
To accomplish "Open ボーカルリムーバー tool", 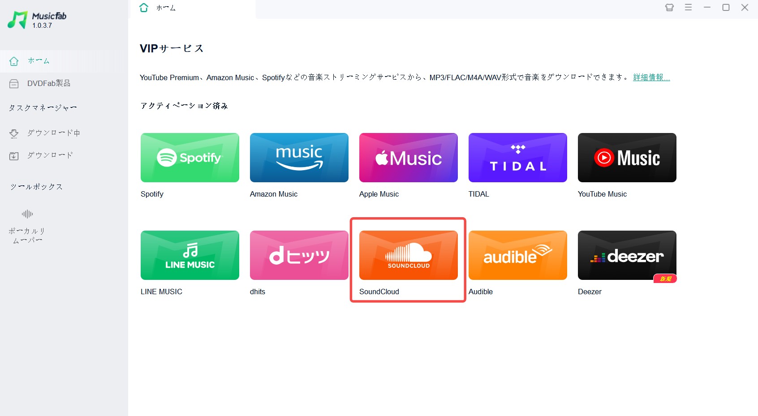I will 27,227.
